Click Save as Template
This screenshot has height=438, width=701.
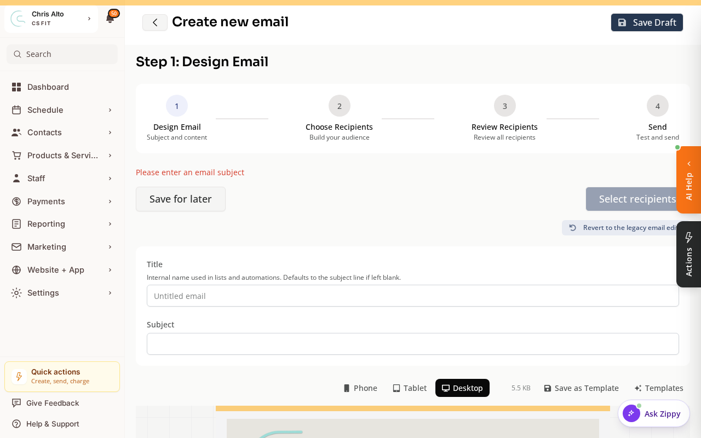(581, 388)
